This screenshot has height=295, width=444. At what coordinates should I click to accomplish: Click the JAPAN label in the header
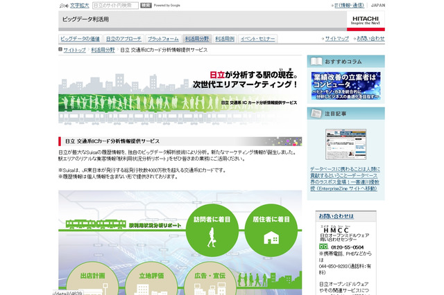(378, 6)
